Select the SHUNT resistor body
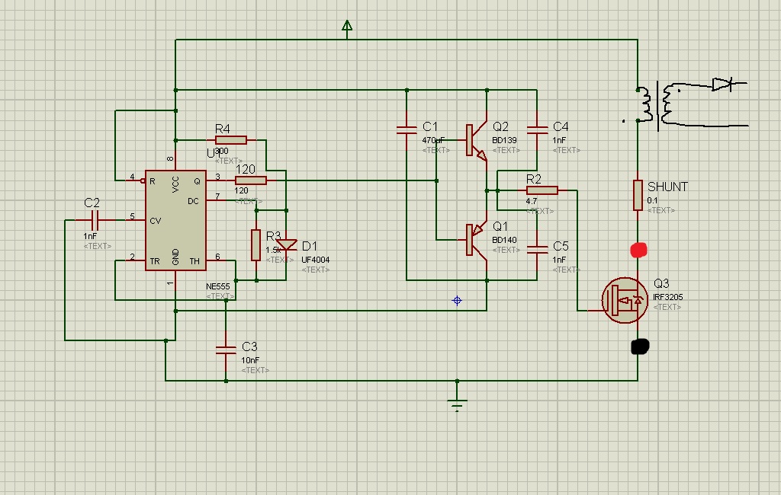Screen dimensions: 781x495 638,195
